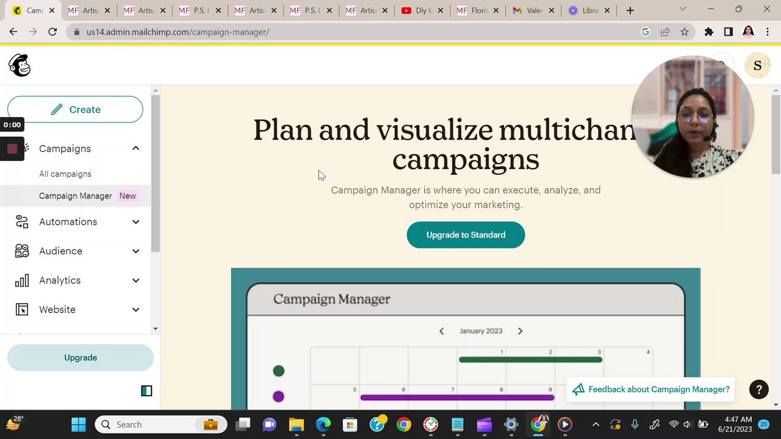This screenshot has width=781, height=439.
Task: Click the sidebar Upgrade button
Action: 81,358
